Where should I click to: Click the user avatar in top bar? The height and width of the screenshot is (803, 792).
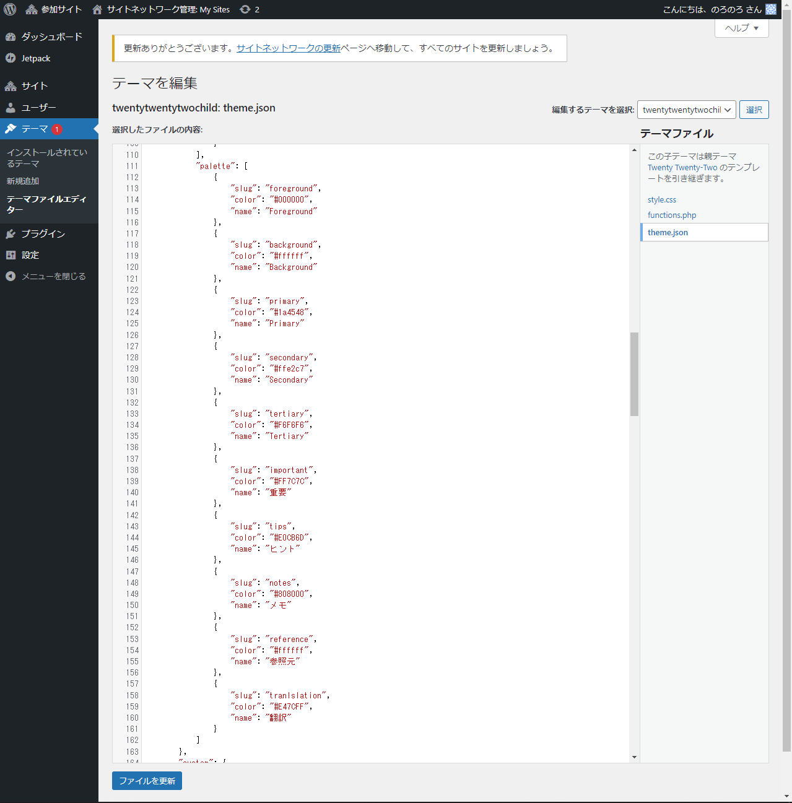point(771,9)
